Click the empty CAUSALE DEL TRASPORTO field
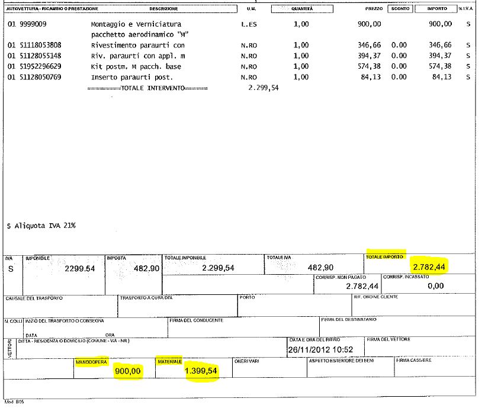This screenshot has width=485, height=408. [59, 308]
